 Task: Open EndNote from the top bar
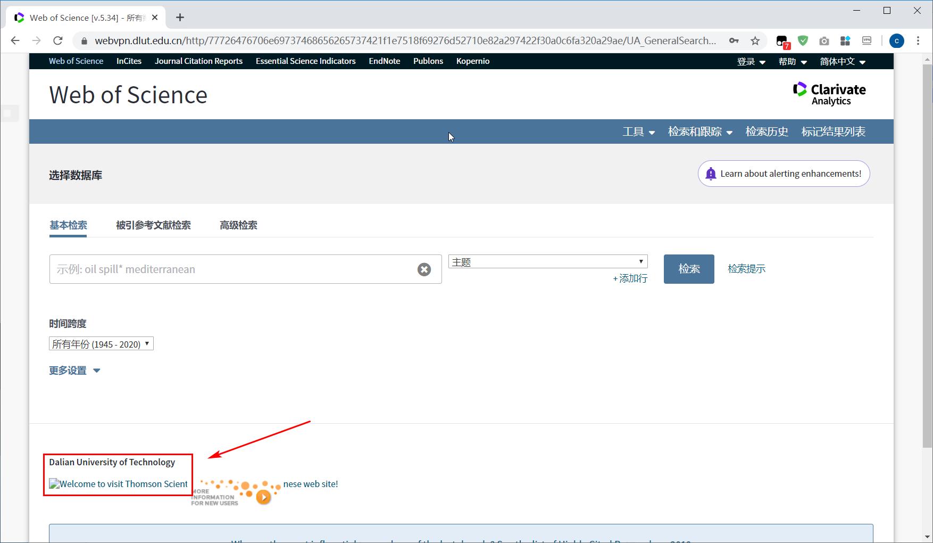click(384, 61)
